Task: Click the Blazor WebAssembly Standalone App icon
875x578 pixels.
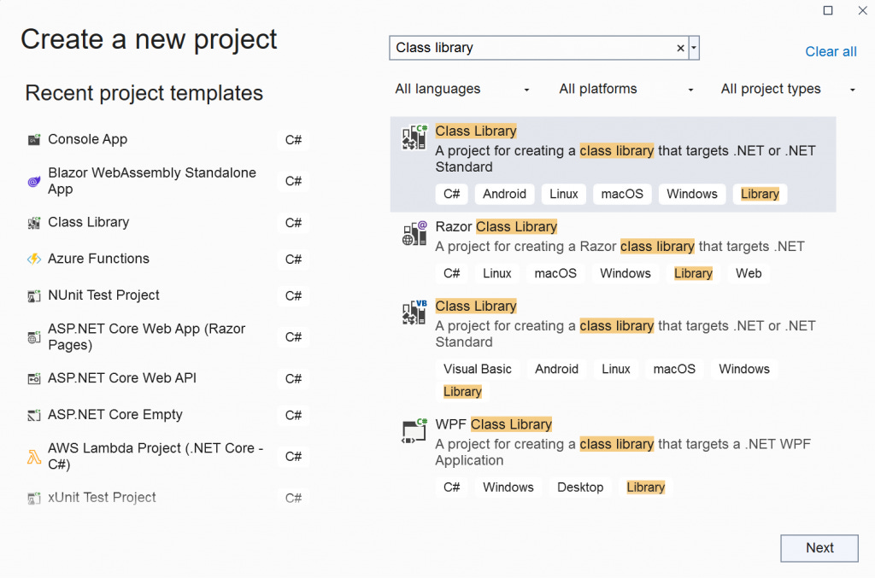Action: point(34,181)
